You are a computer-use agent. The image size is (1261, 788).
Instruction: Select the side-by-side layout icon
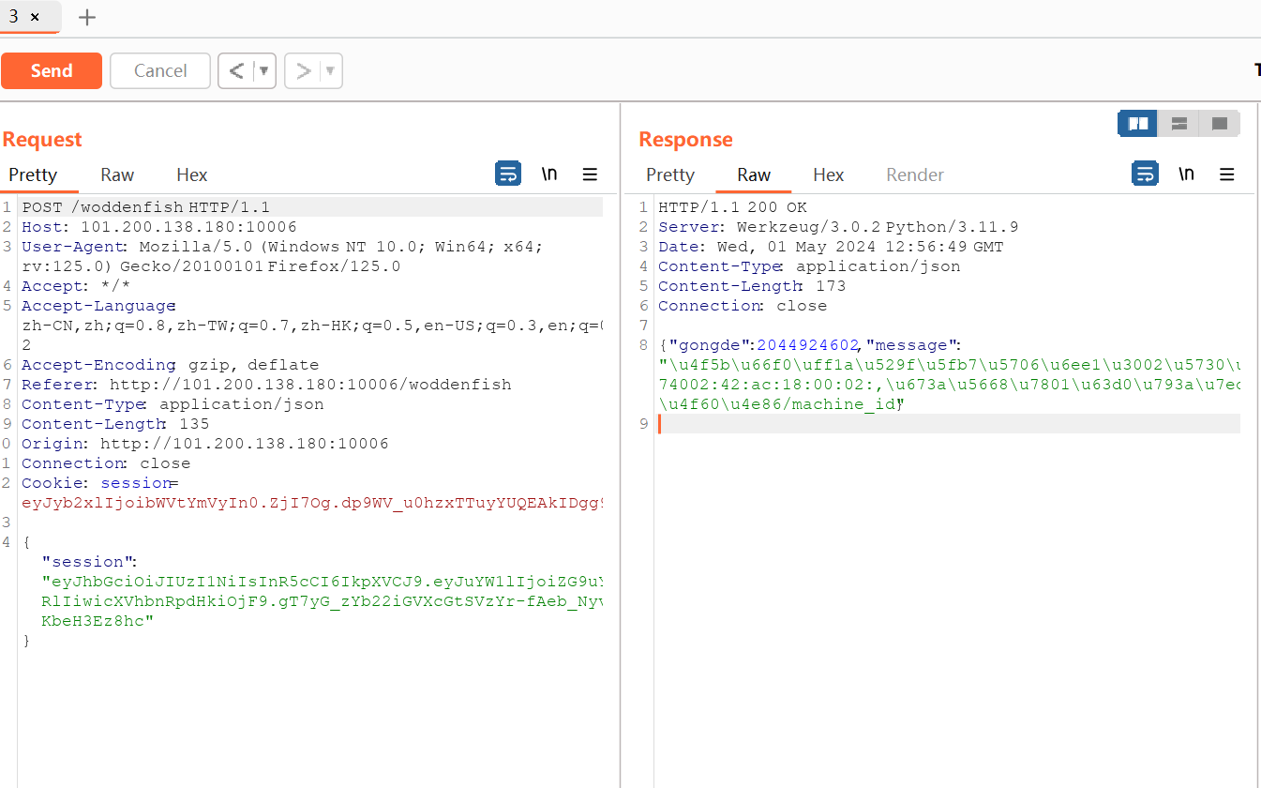(x=1138, y=124)
